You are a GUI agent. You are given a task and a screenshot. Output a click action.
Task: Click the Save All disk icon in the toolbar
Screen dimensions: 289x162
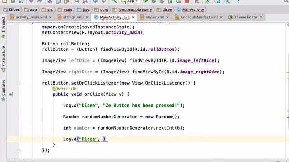[x=13, y=1]
